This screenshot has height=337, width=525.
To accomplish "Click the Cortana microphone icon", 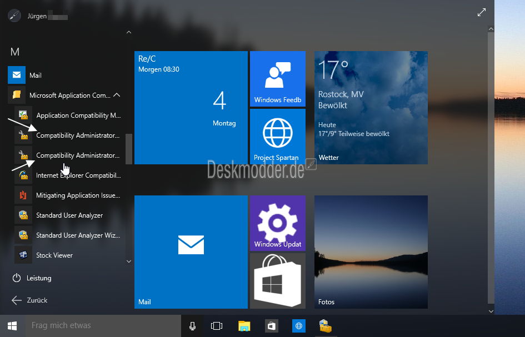I will (x=192, y=326).
